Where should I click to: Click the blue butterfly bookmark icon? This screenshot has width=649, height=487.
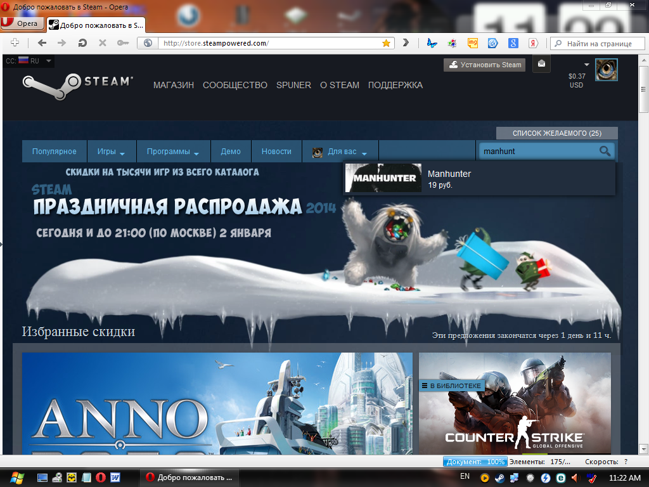point(432,42)
